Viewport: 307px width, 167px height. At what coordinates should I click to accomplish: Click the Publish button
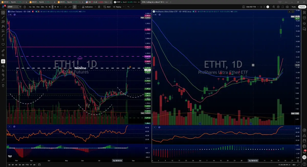click(x=302, y=7)
